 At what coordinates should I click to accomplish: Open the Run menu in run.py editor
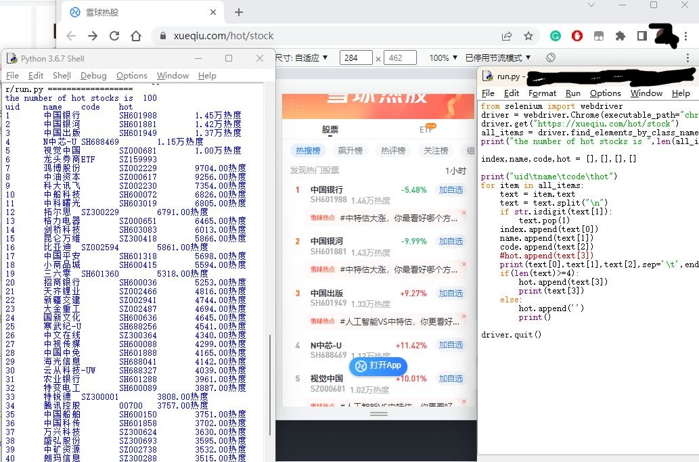pyautogui.click(x=572, y=93)
